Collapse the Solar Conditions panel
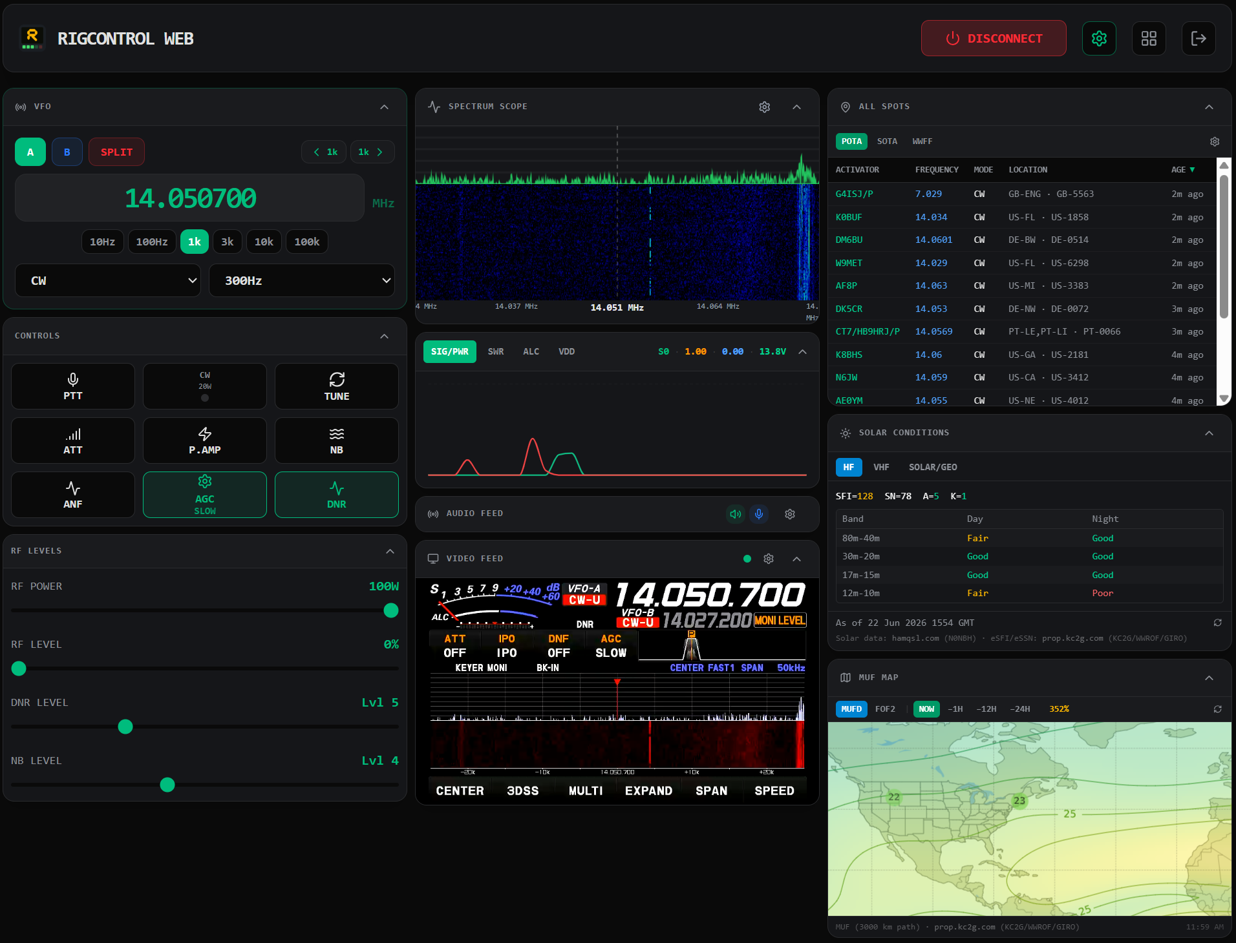Screen dimensions: 1236x943 (1209, 433)
